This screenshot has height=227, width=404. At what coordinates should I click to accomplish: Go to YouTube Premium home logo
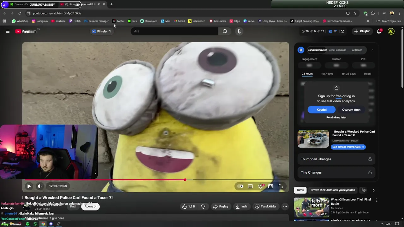pyautogui.click(x=26, y=31)
